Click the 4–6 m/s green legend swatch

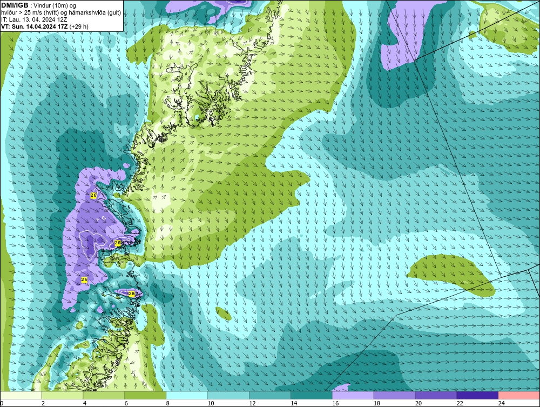tap(104, 395)
